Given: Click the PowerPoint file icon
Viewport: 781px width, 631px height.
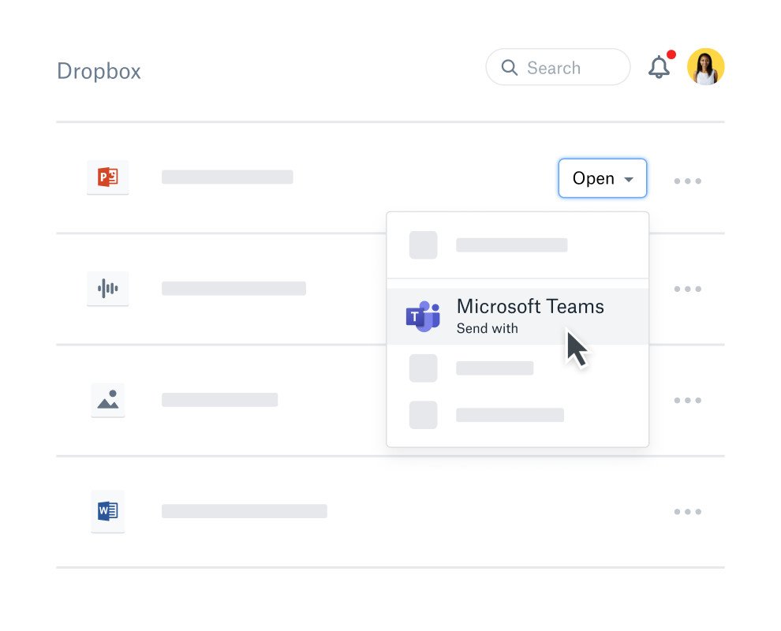Looking at the screenshot, I should click(x=107, y=177).
